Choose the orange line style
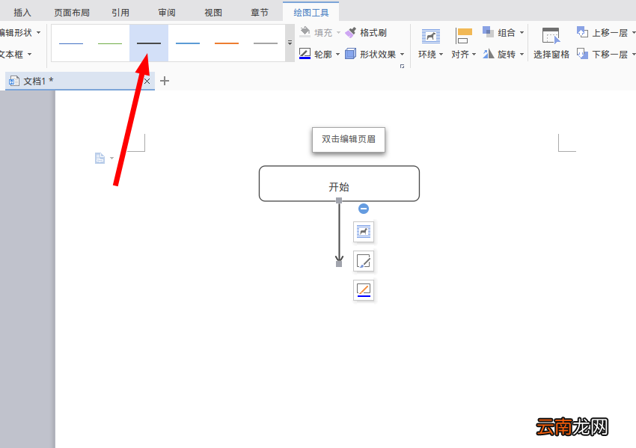The height and width of the screenshot is (448, 636). 227,43
